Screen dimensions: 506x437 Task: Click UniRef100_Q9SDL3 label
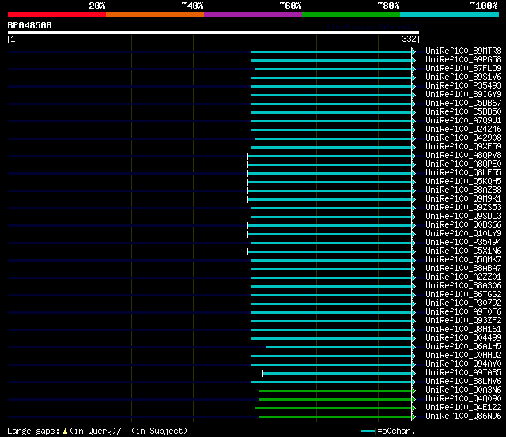pos(463,217)
